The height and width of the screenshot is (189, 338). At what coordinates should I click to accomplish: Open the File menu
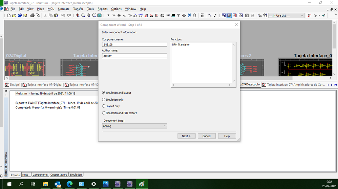[x=13, y=9]
